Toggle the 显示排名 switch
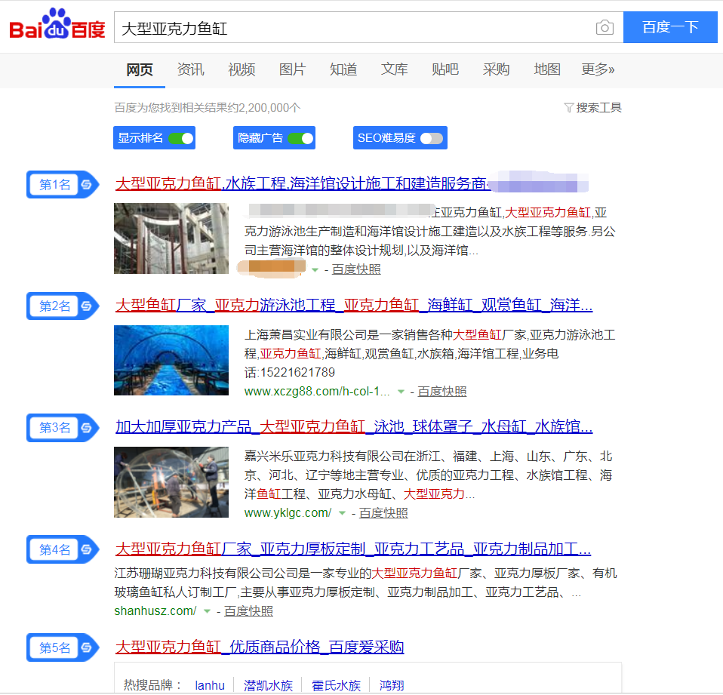The image size is (723, 695). 181,138
